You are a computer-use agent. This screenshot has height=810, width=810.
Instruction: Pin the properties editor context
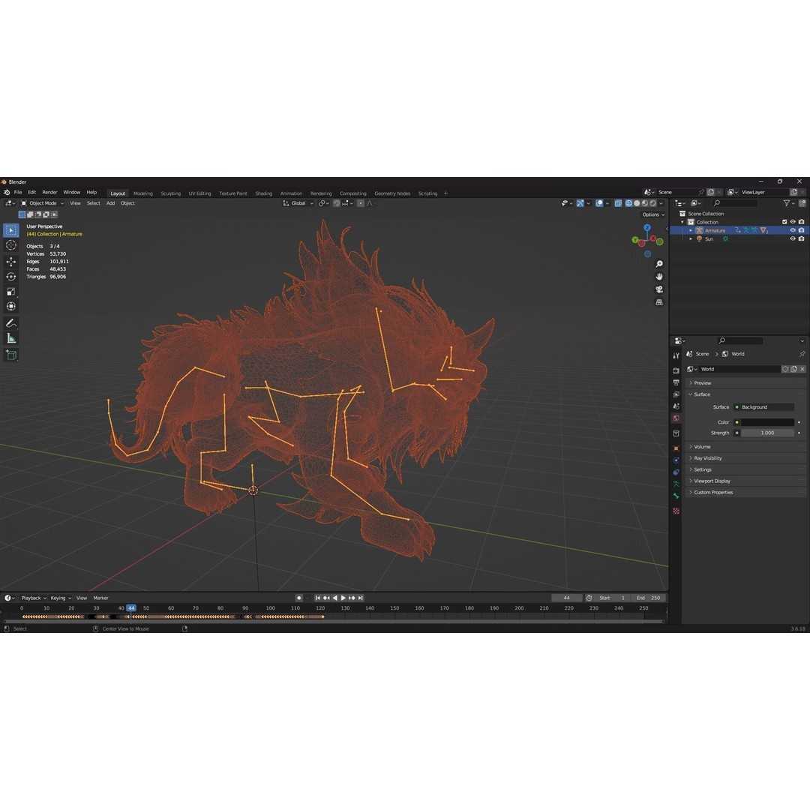[x=802, y=354]
